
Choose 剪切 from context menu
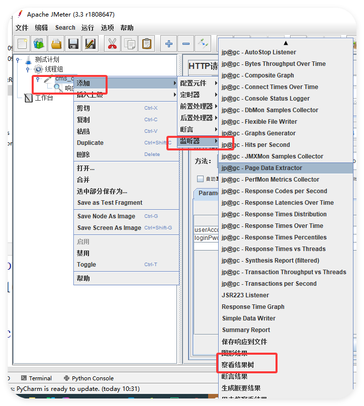point(127,108)
